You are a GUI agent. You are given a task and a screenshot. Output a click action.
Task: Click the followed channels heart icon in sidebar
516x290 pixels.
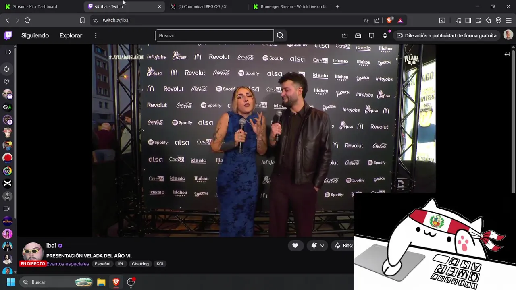point(7,82)
